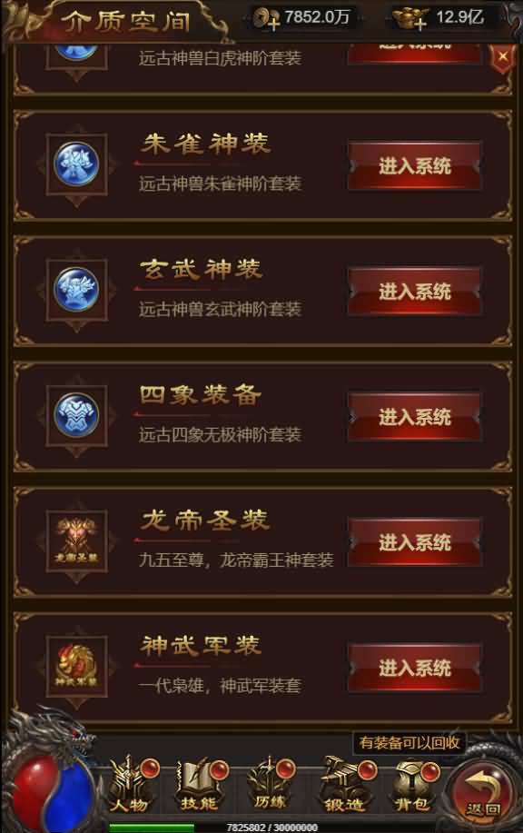Click the 朱雀神装 blue armor icon
Image resolution: width=523 pixels, height=833 pixels.
click(x=76, y=164)
